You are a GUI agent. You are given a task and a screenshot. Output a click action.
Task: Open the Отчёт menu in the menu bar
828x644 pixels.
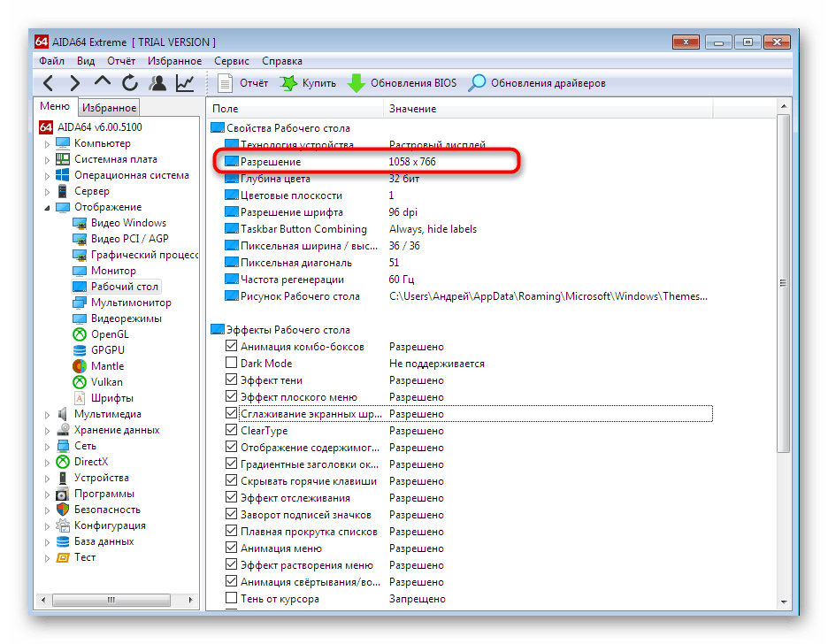click(x=121, y=61)
